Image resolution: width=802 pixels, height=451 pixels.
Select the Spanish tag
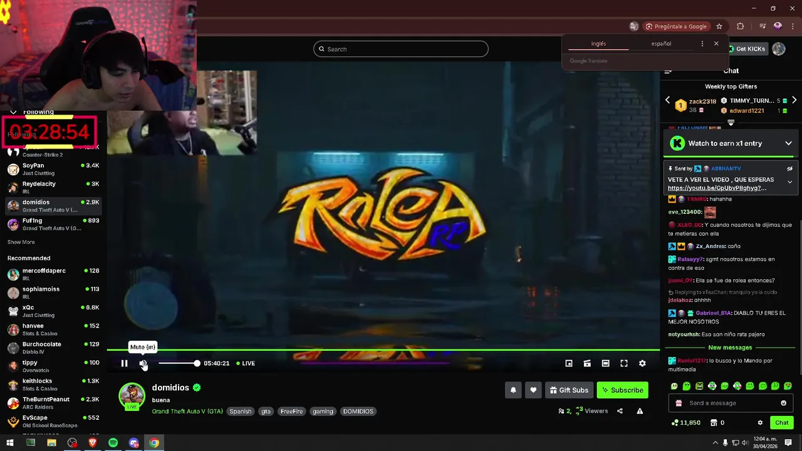(x=240, y=412)
